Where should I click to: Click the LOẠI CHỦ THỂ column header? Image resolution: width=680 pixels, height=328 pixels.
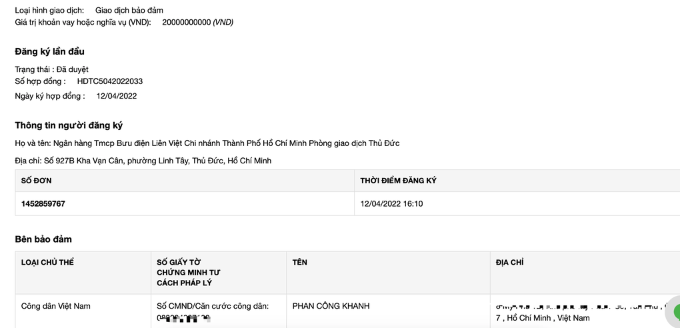coord(48,262)
